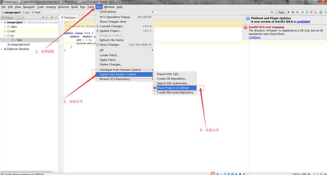Open Checkout from Version Control submenu
Image resolution: width=327 pixels, height=175 pixels.
coord(124,70)
